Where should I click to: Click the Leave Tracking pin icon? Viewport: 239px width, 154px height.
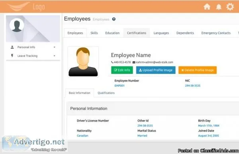pos(12,56)
